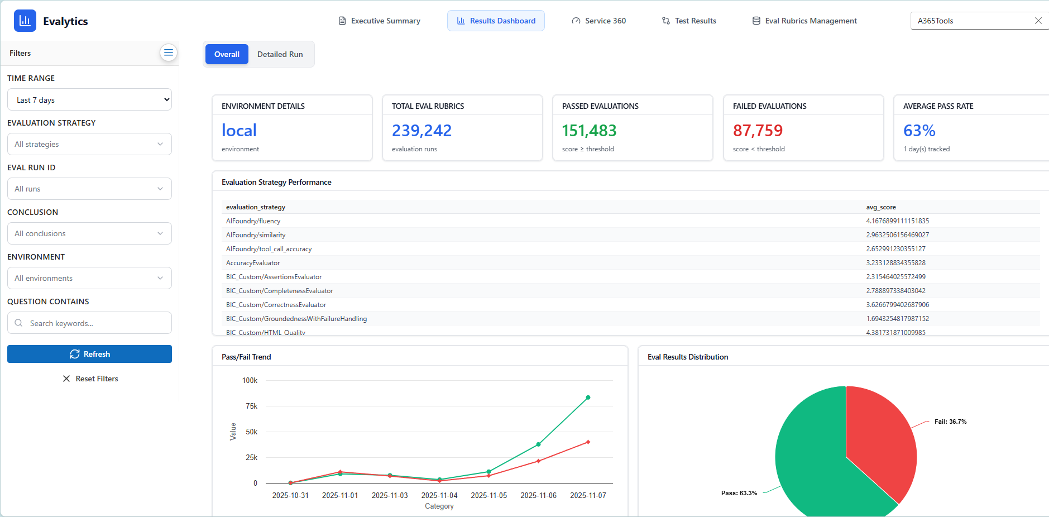
Task: Open Eval Rubrics Management tab
Action: pyautogui.click(x=804, y=21)
